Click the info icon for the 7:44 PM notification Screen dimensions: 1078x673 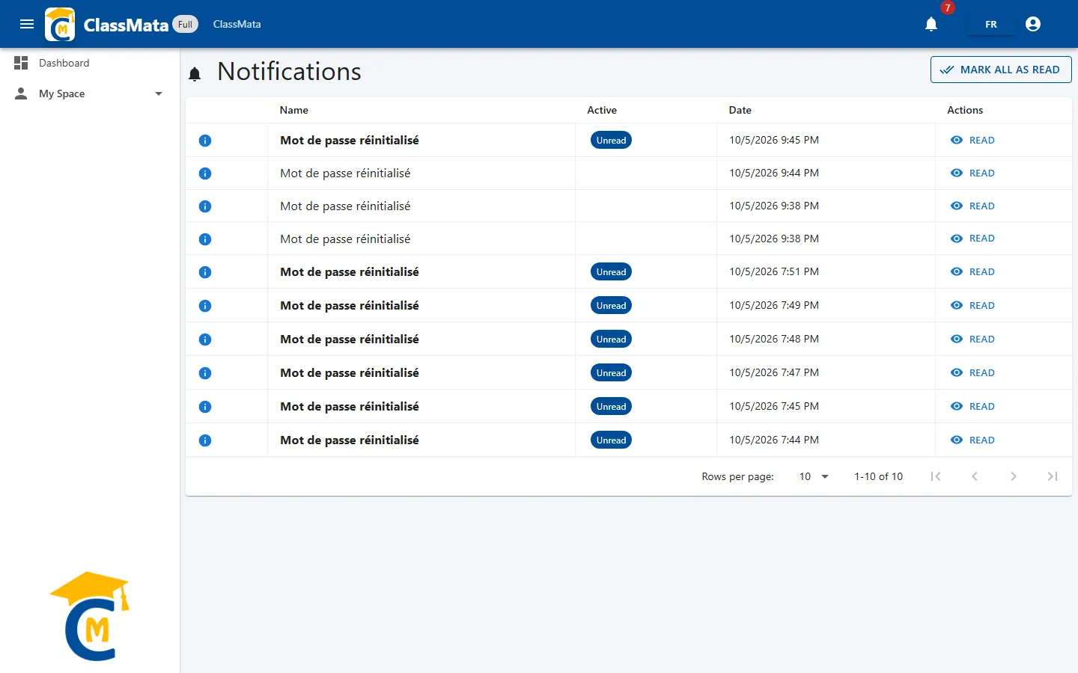205,440
